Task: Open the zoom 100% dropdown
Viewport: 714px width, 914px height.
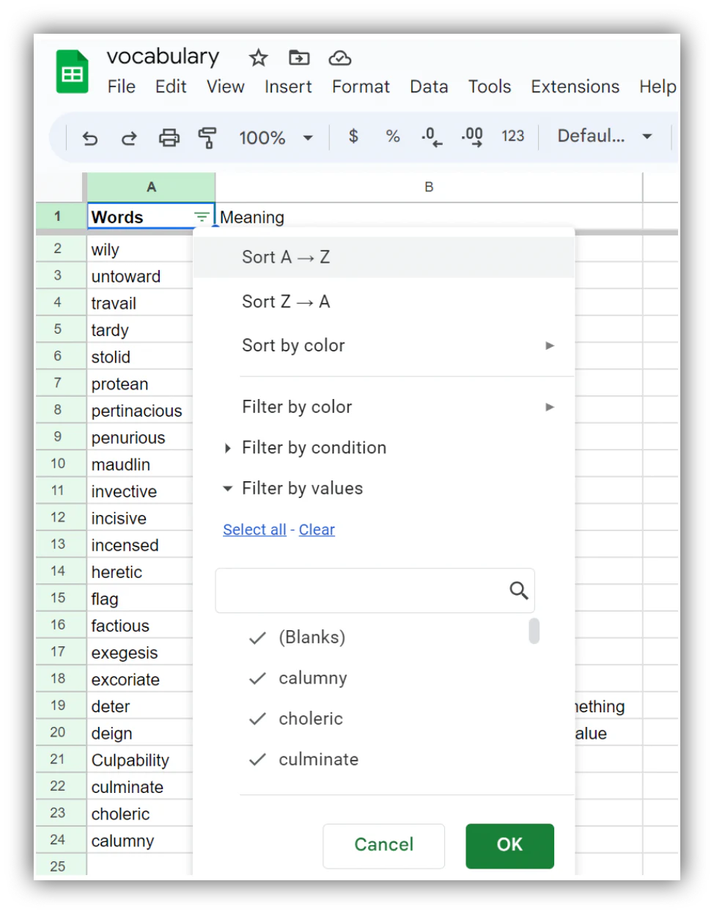Action: (x=276, y=137)
